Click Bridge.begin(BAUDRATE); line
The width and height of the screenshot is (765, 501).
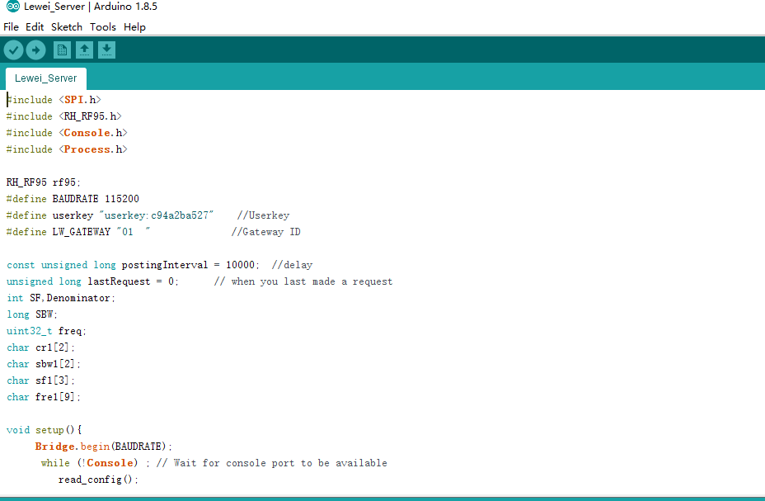tap(103, 447)
